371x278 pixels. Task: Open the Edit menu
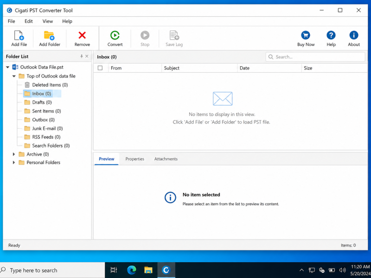pos(29,21)
